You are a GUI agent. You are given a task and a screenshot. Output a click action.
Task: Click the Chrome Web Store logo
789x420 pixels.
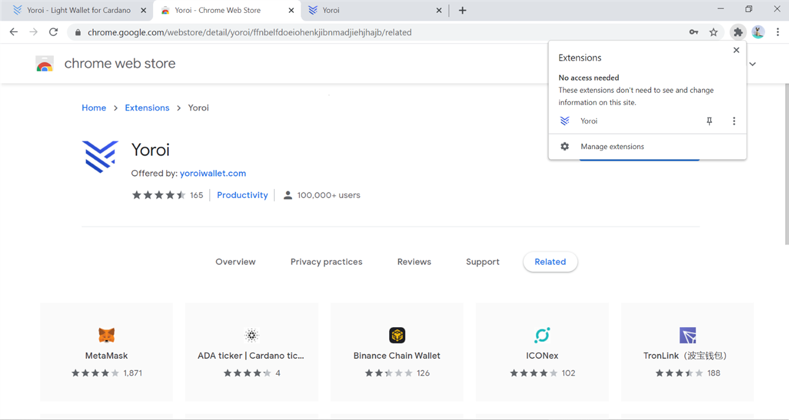coord(45,64)
